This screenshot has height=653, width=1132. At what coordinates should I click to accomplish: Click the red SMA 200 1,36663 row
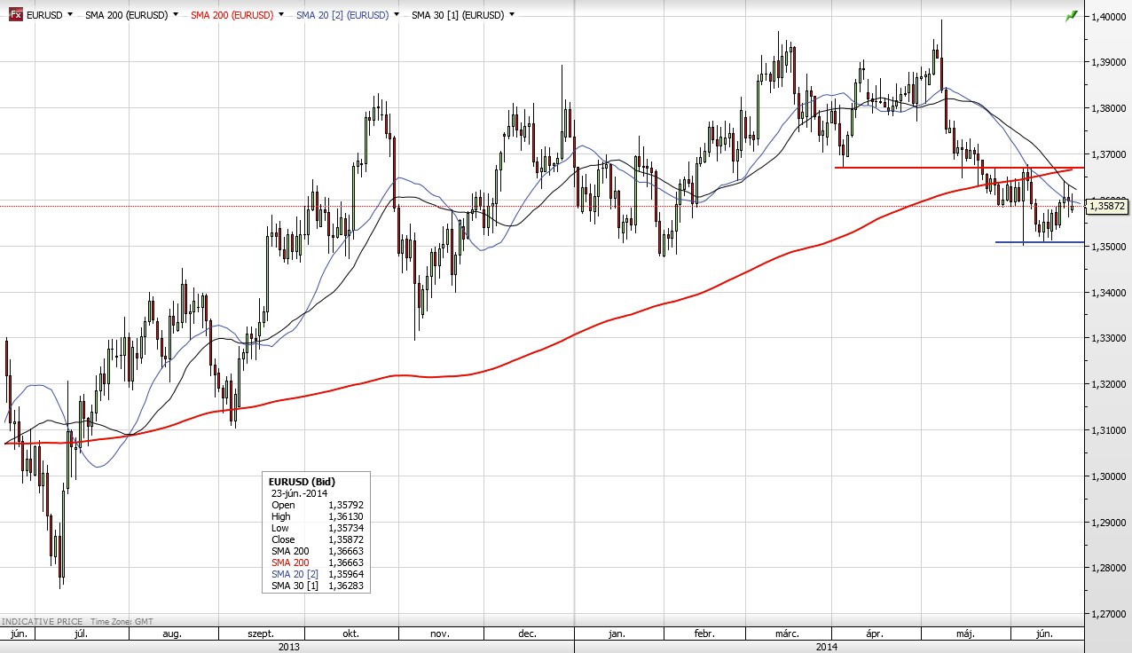[318, 563]
